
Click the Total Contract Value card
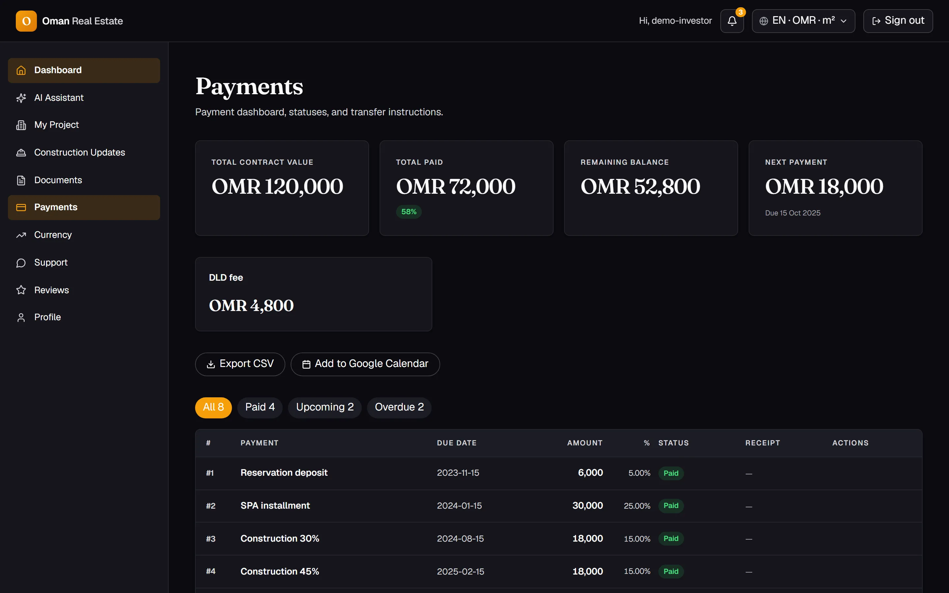point(282,188)
